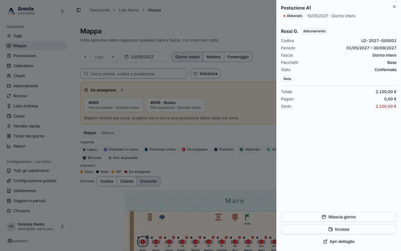Click the search field for client or code

pyautogui.click(x=134, y=74)
